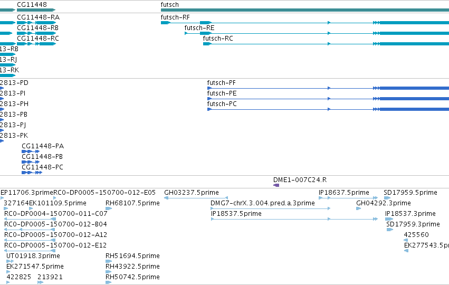The image size is (449, 285).
Task: Click the IP18537.5prime EST label
Action: pos(236,214)
